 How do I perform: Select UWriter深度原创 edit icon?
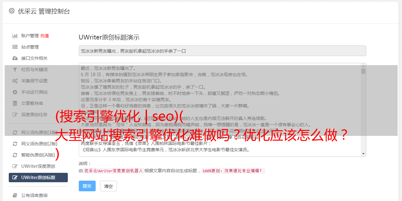[15, 166]
